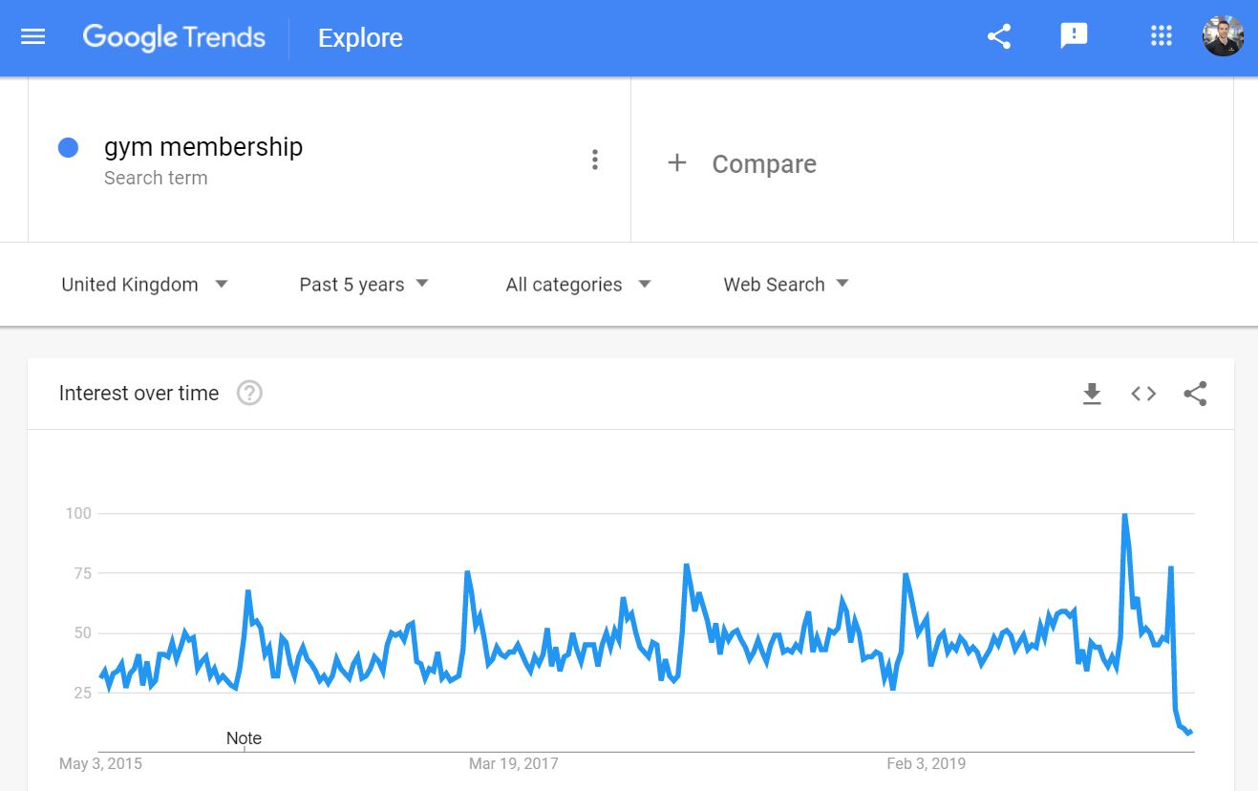Image resolution: width=1258 pixels, height=791 pixels.
Task: Show help for Interest over time
Action: 249,393
